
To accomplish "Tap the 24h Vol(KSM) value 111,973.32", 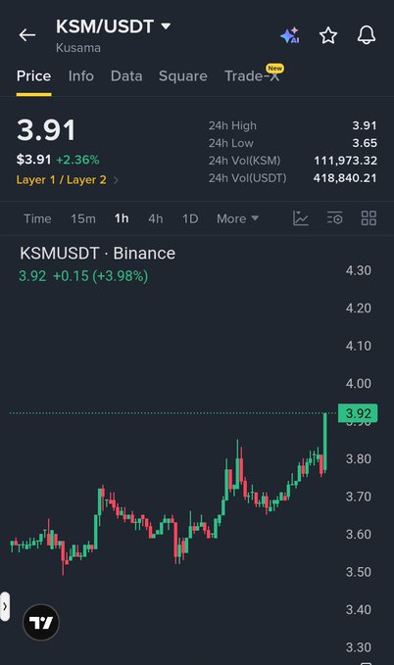I will (345, 161).
